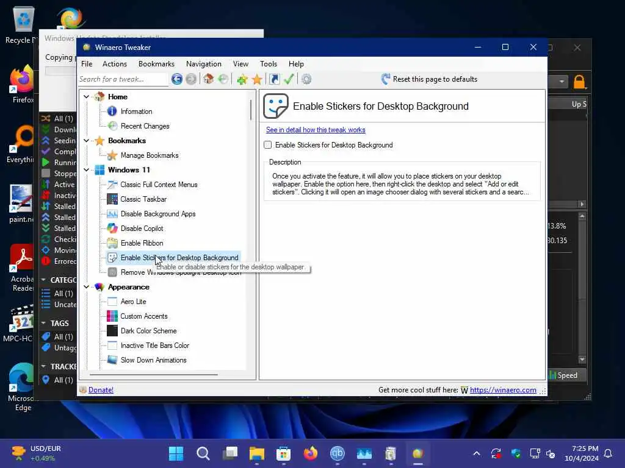Open notifications bell in system tray
Screen dimensions: 625x468
pyautogui.click(x=609, y=453)
